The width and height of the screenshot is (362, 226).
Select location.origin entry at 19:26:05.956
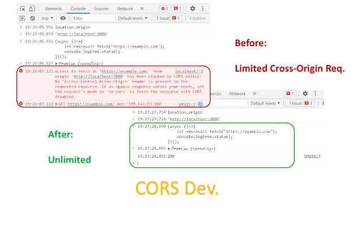(x=72, y=27)
